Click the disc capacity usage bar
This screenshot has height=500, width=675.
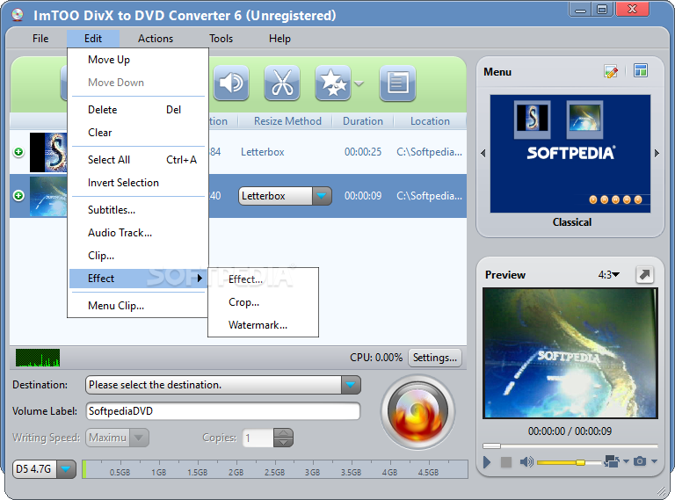coord(274,469)
